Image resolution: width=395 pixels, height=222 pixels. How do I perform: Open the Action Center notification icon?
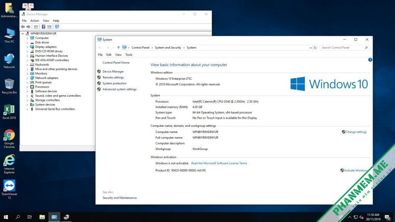click(x=387, y=217)
